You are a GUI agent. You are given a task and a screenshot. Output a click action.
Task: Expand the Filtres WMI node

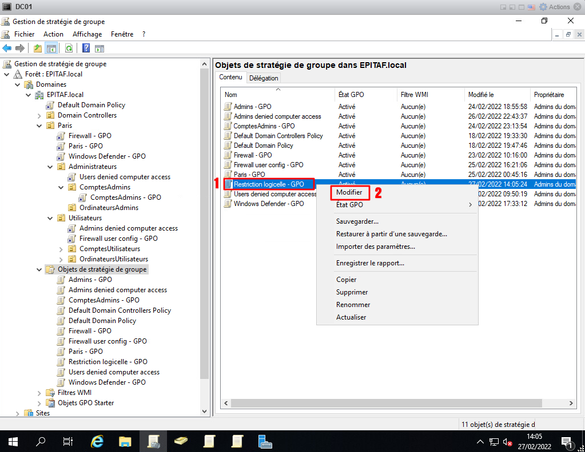[39, 393]
